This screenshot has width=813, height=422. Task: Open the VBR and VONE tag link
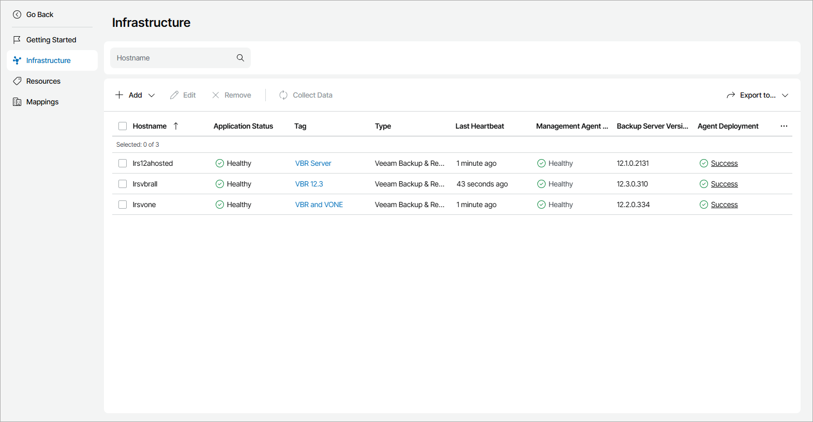[x=319, y=205]
